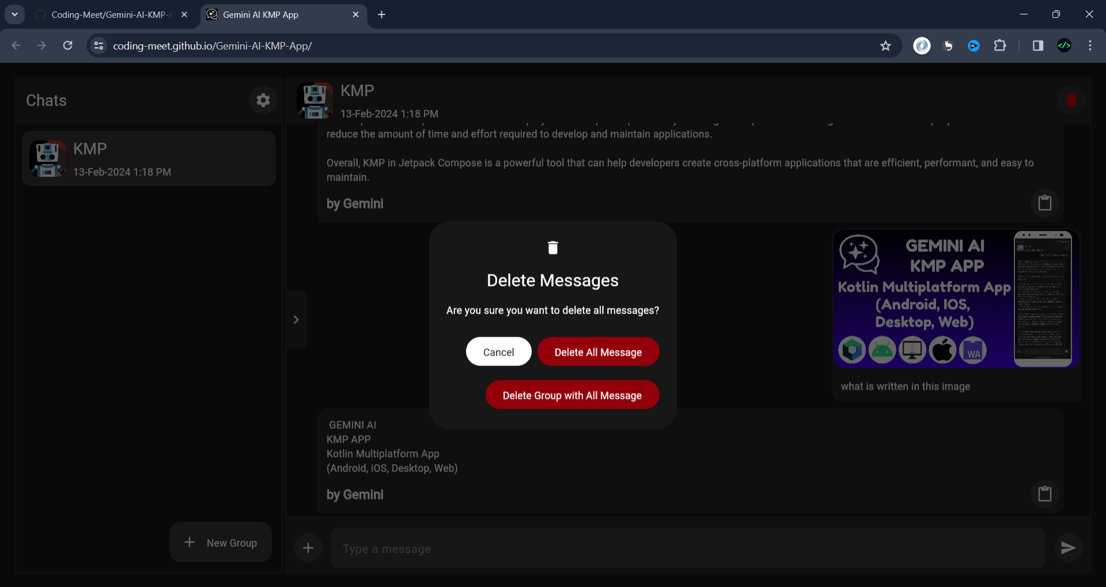Collapse sidebar using the chevron arrow
This screenshot has height=587, width=1106.
pos(296,319)
